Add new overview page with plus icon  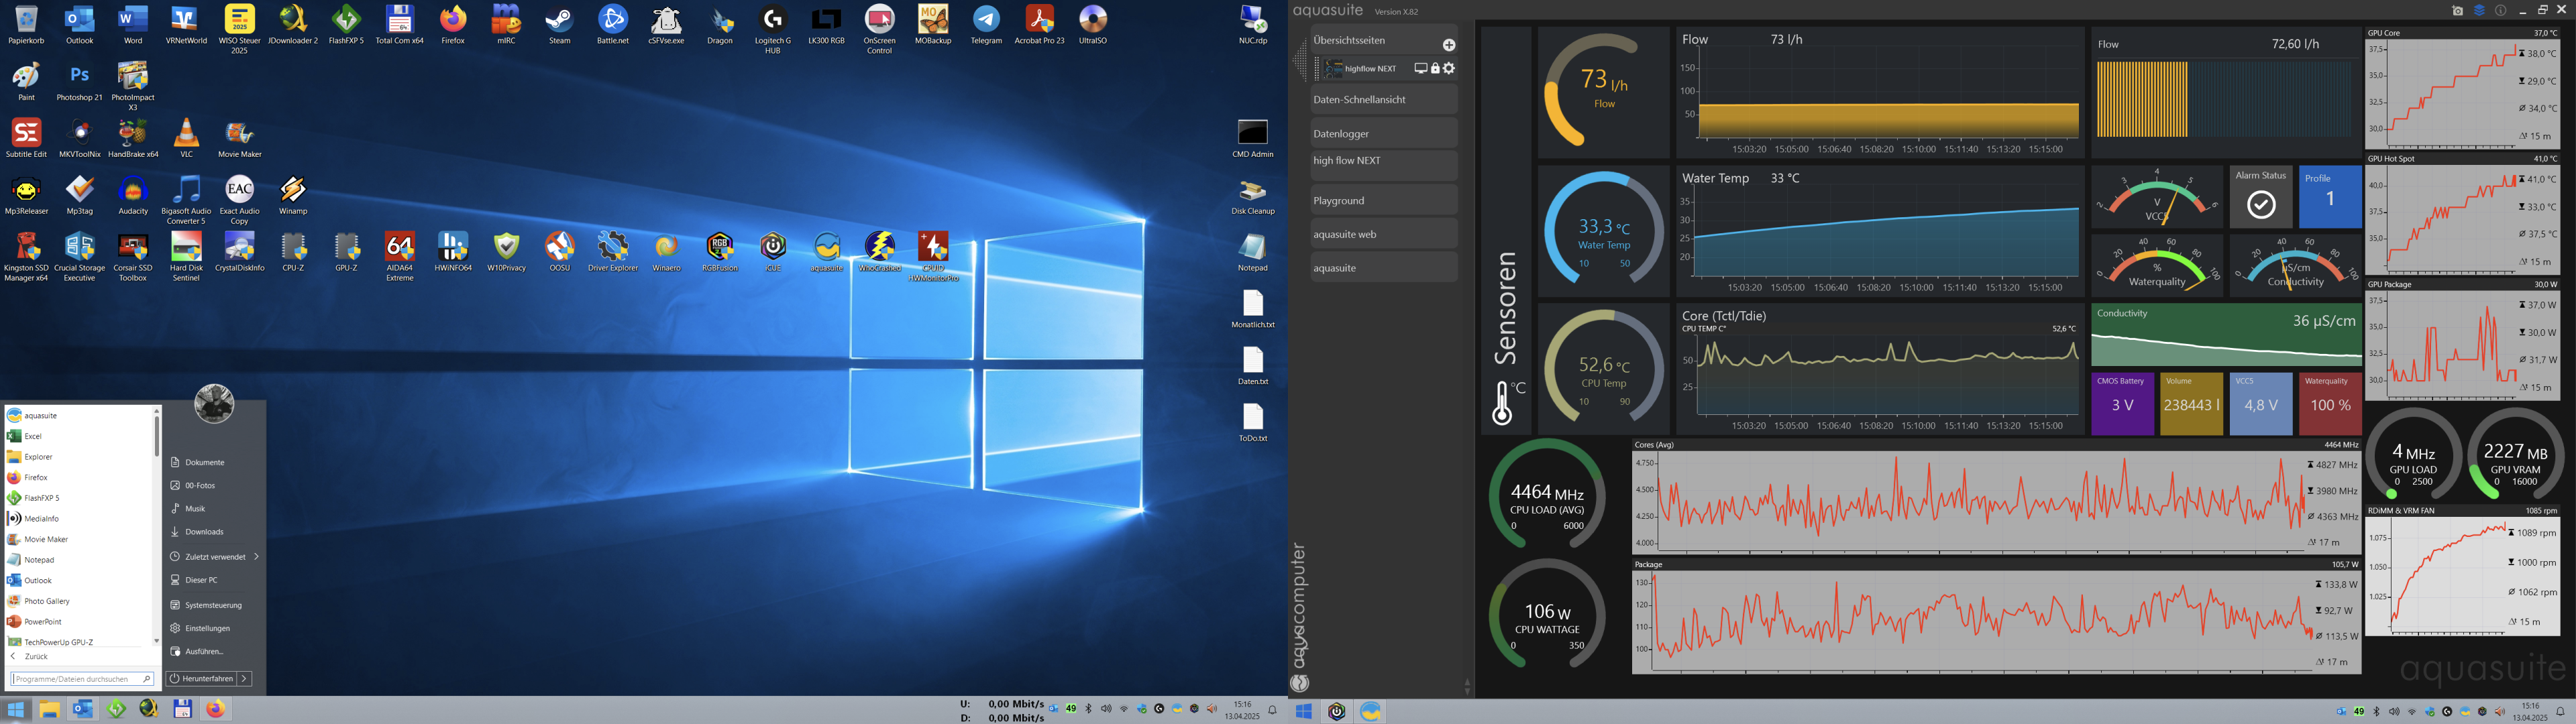[x=1449, y=45]
